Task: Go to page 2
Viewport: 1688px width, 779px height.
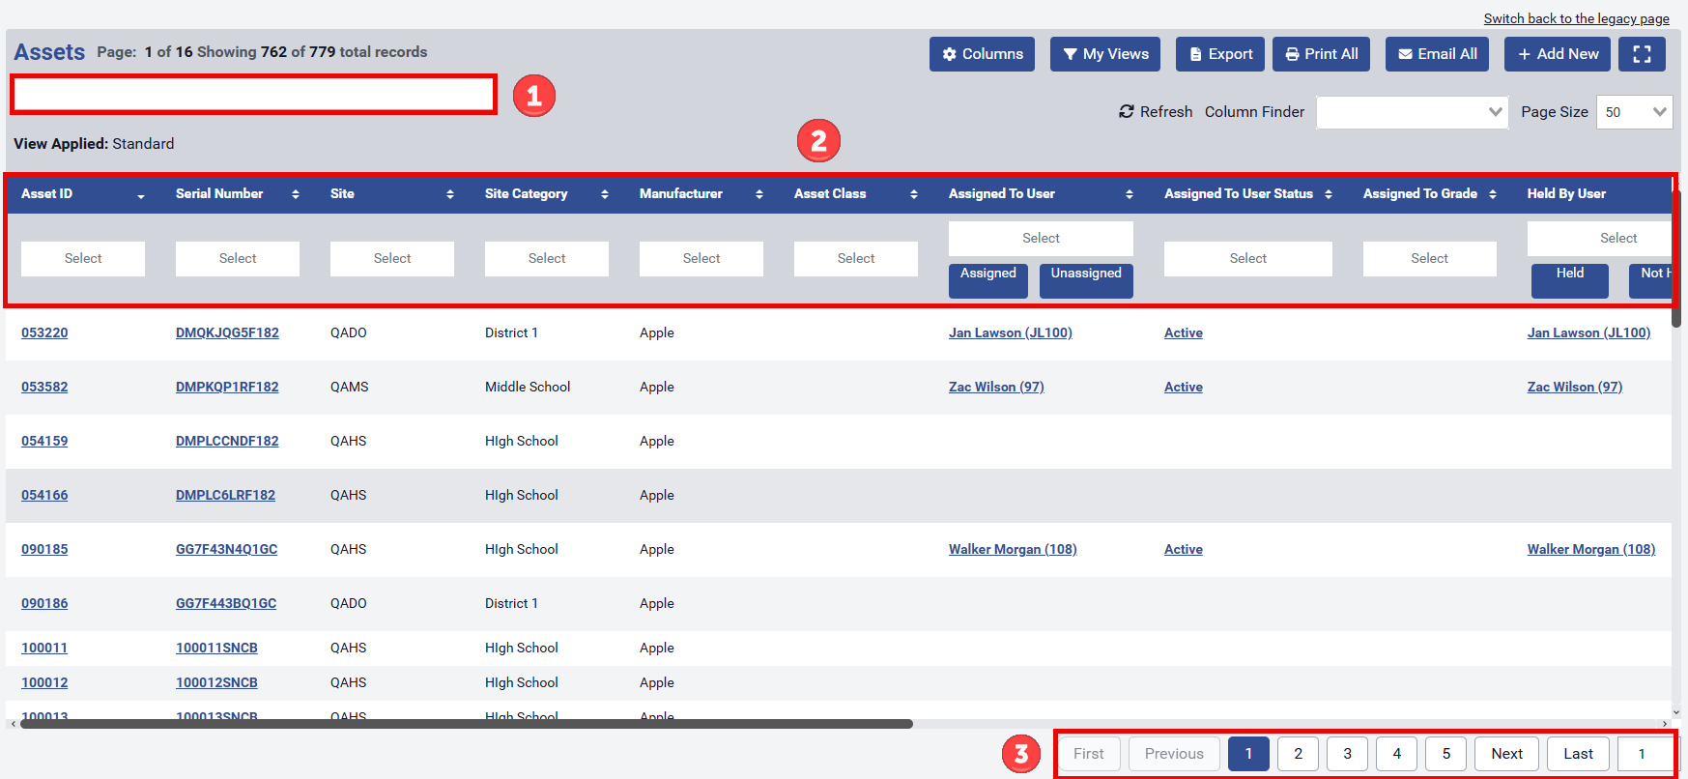Action: click(x=1298, y=754)
